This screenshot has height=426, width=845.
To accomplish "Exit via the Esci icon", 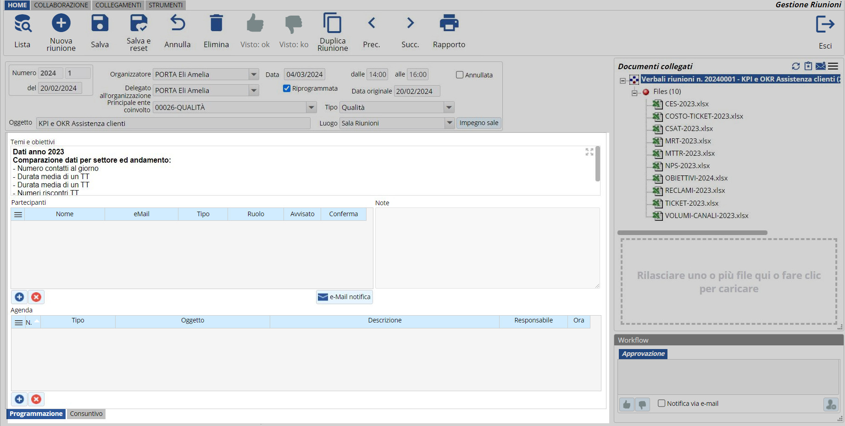I will click(825, 24).
